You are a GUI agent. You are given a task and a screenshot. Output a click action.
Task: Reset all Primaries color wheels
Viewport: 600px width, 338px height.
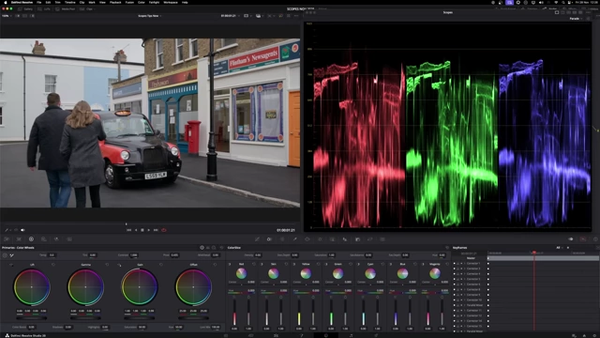click(x=221, y=248)
